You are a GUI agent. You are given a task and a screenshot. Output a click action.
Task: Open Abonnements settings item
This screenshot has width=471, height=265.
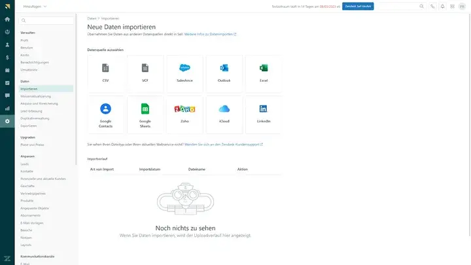[30, 215]
